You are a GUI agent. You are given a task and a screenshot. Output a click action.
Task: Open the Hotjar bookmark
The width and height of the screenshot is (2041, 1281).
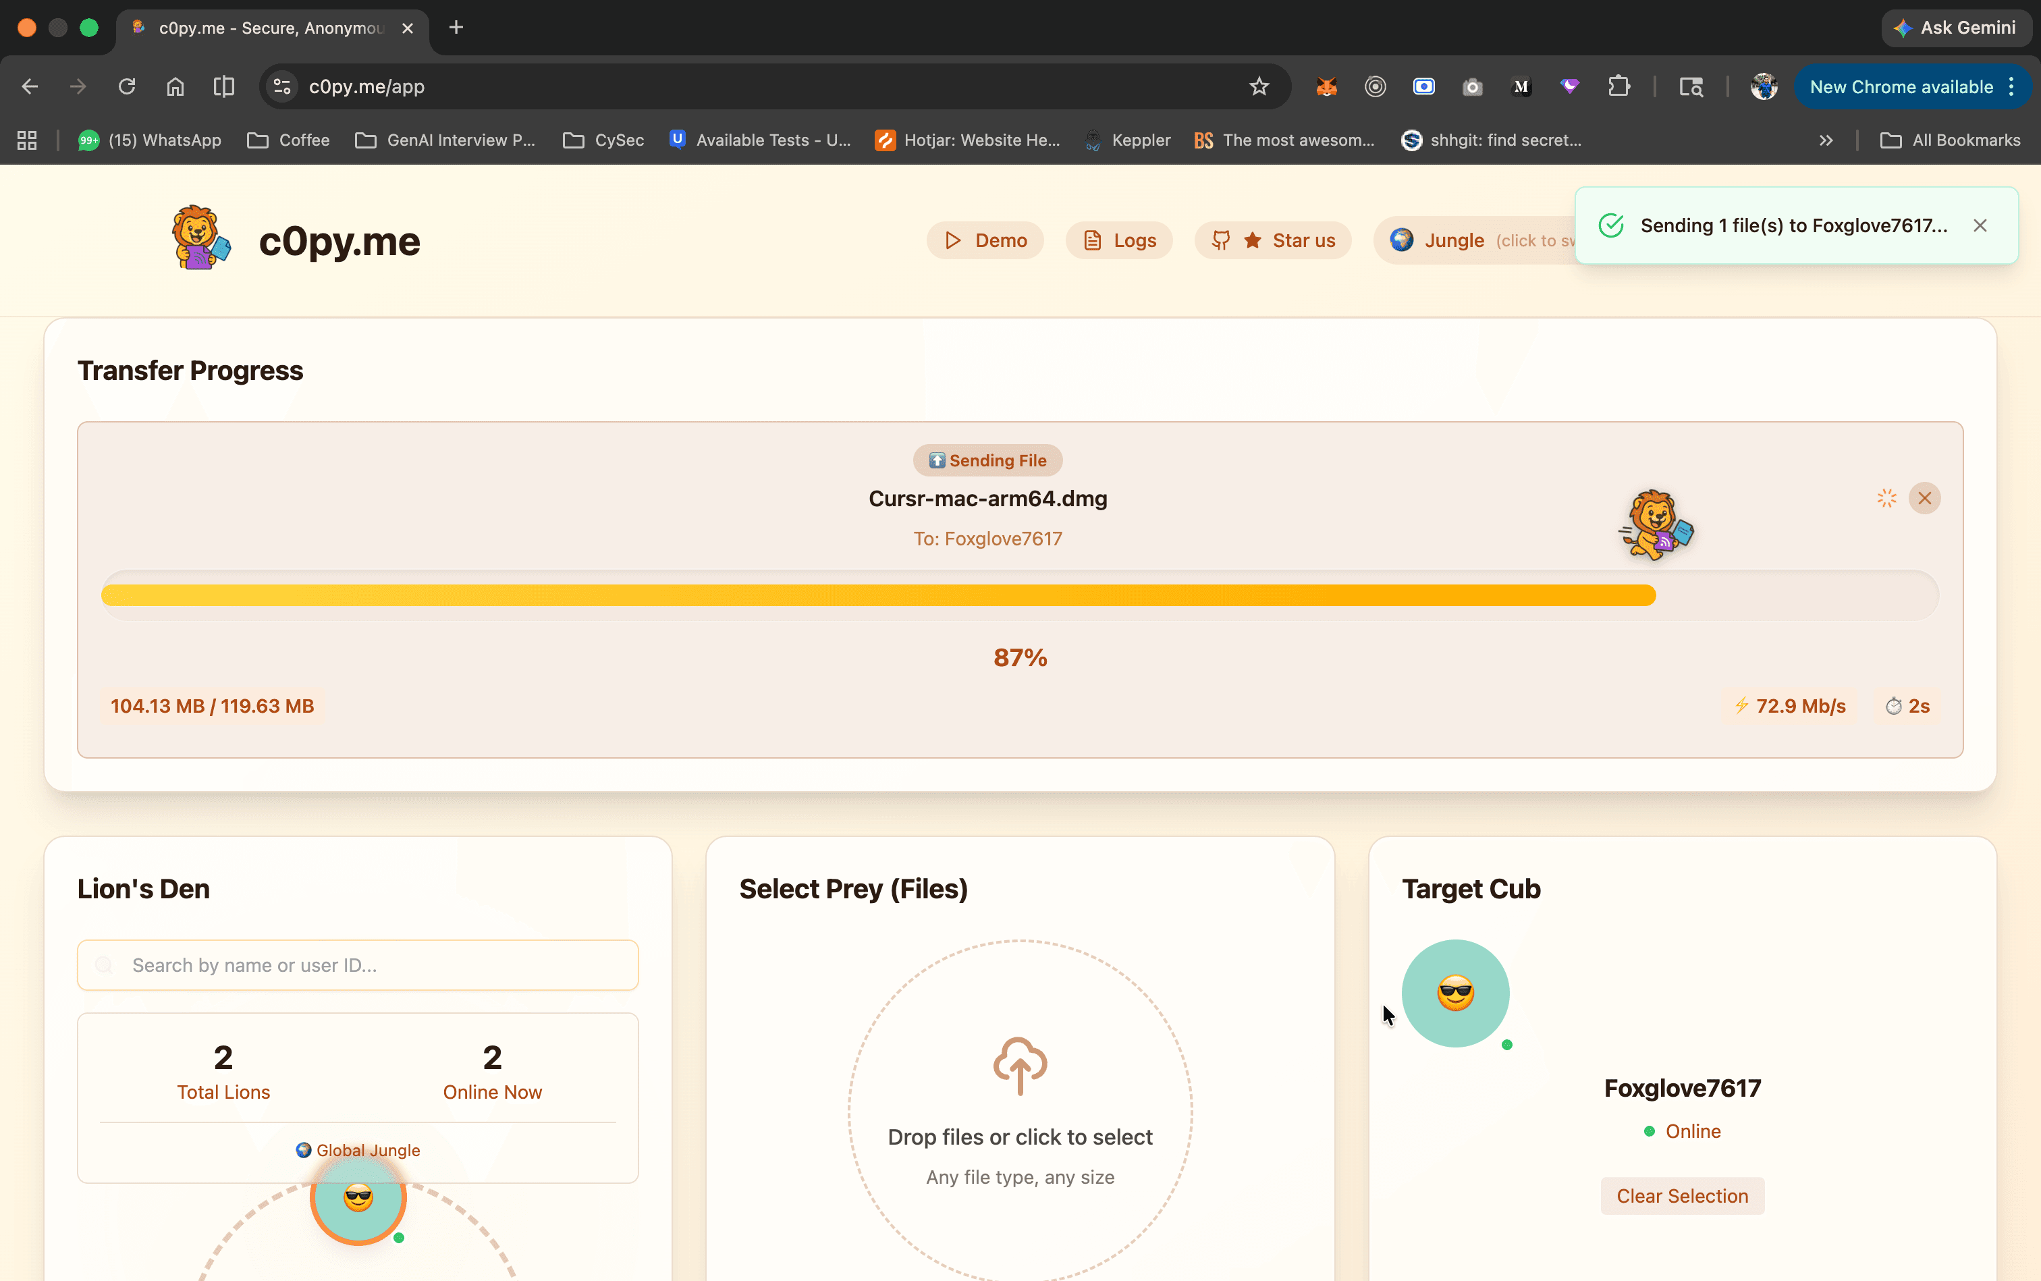[968, 140]
